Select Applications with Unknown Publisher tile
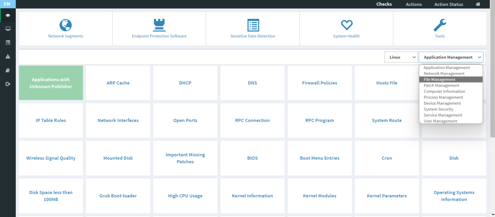 coord(51,83)
